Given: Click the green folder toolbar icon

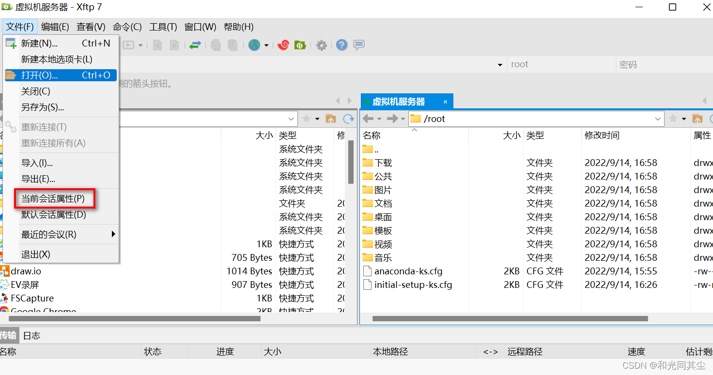Looking at the screenshot, I should (x=300, y=45).
